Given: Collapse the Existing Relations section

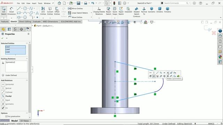Looking at the screenshot, I should 27,59.
